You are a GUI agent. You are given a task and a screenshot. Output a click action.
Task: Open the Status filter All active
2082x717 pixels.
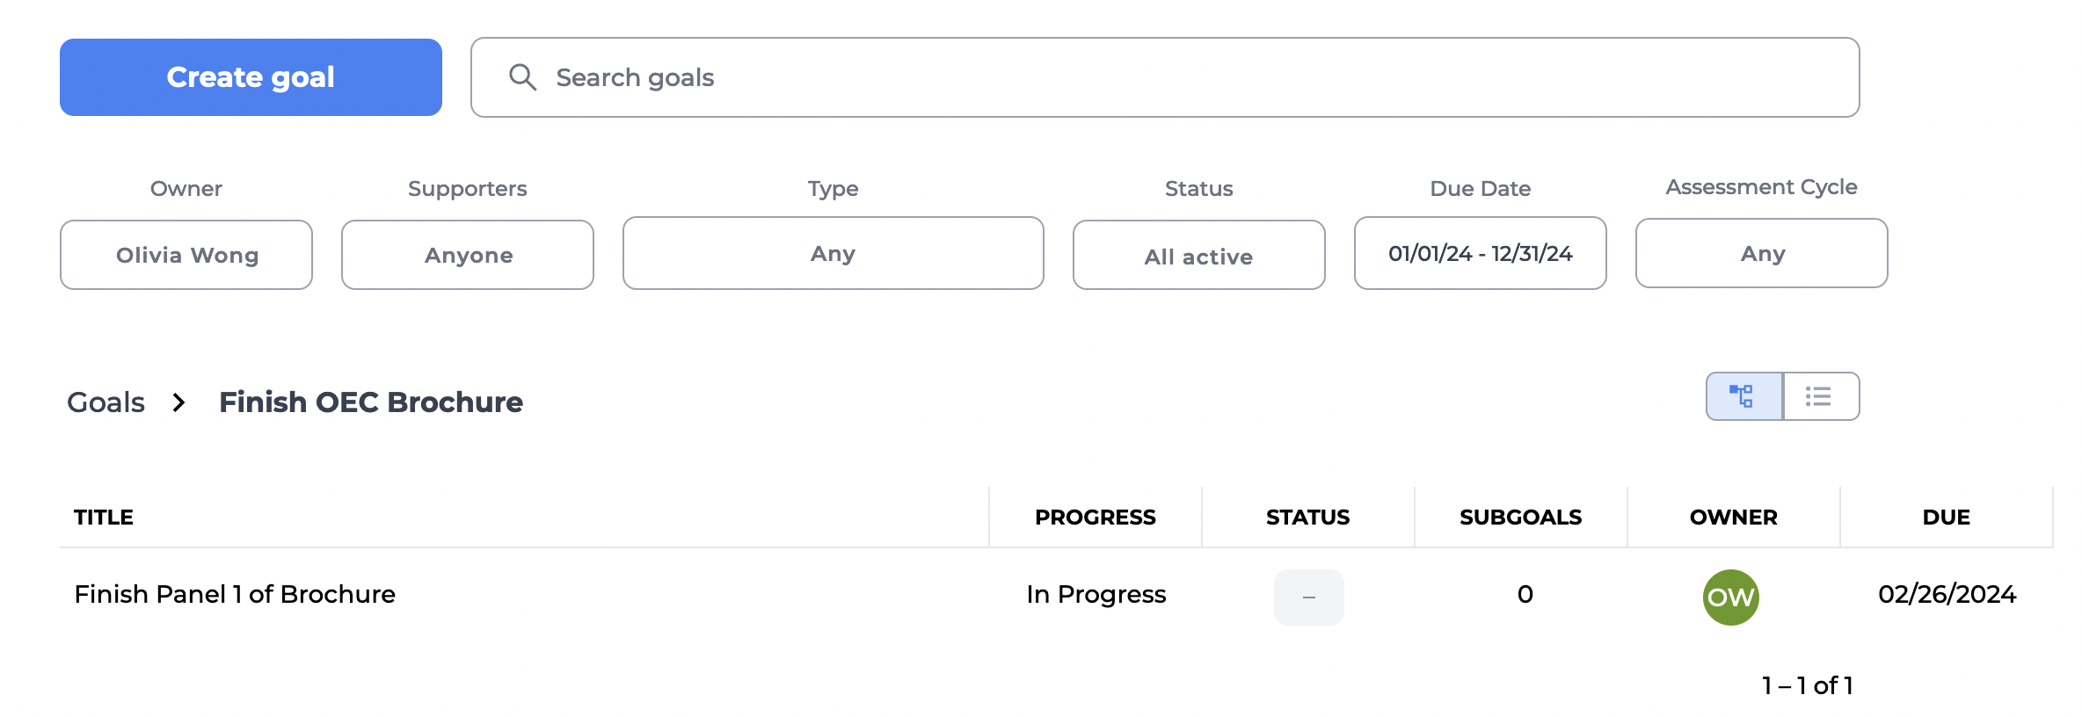(x=1198, y=256)
